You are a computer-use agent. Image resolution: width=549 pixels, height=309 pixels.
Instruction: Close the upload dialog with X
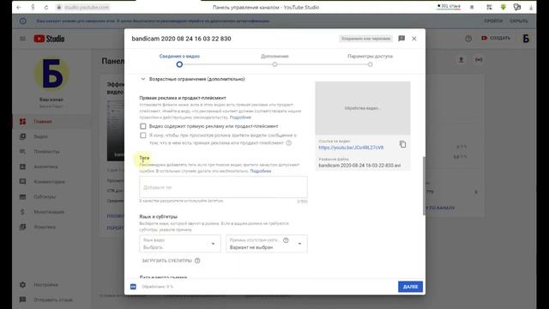414,39
